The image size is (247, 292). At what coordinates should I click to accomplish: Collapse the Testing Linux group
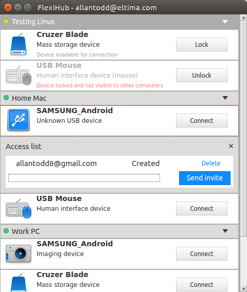pyautogui.click(x=225, y=22)
